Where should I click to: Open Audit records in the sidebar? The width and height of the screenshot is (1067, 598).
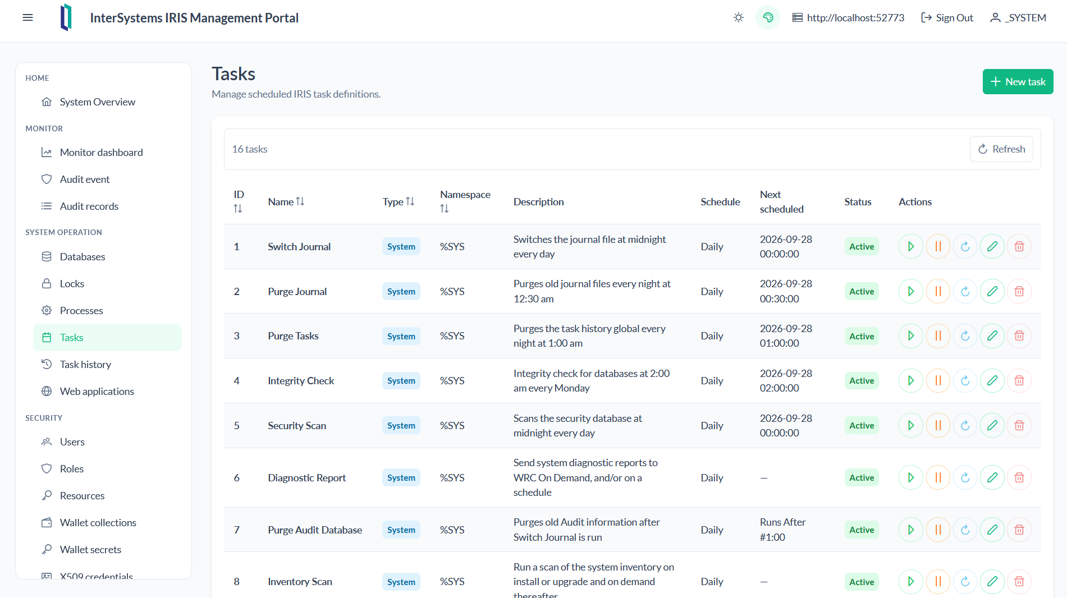[107, 206]
